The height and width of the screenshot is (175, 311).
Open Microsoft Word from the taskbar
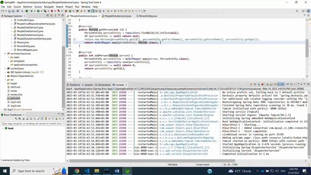117,171
